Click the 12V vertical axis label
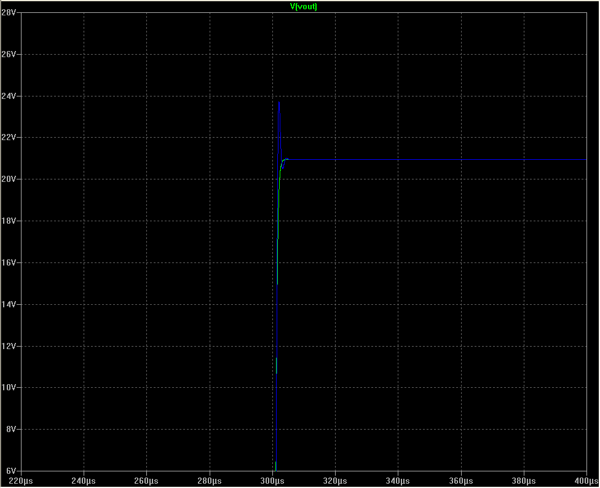 pyautogui.click(x=9, y=346)
